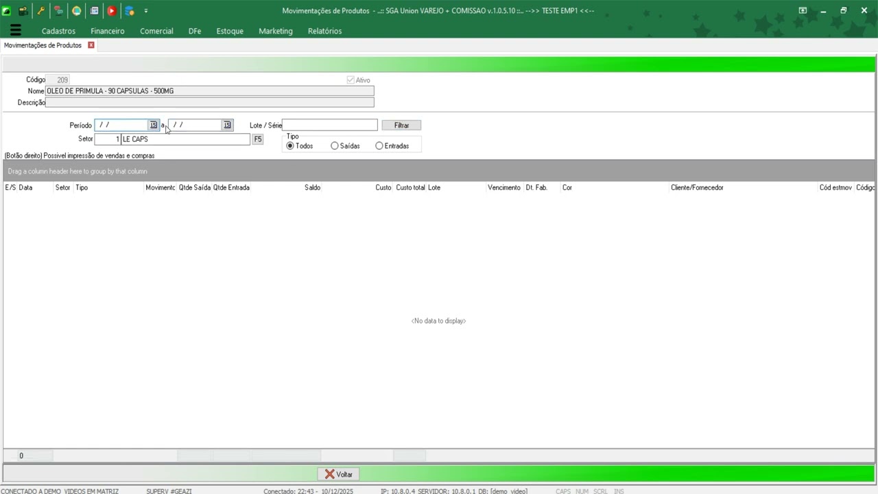This screenshot has width=878, height=494.
Task: Open the Financeiro menu
Action: click(x=108, y=31)
